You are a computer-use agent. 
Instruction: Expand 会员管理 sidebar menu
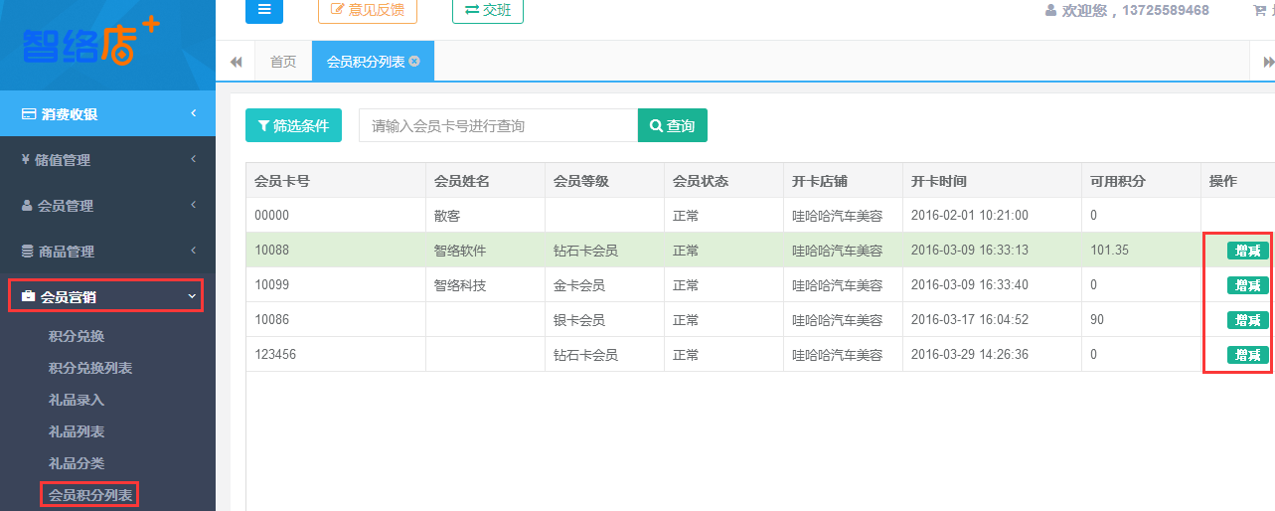coord(107,206)
